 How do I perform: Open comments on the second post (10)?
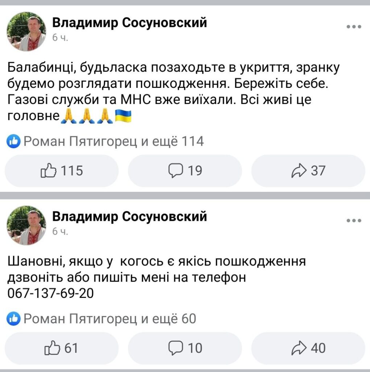(x=185, y=348)
